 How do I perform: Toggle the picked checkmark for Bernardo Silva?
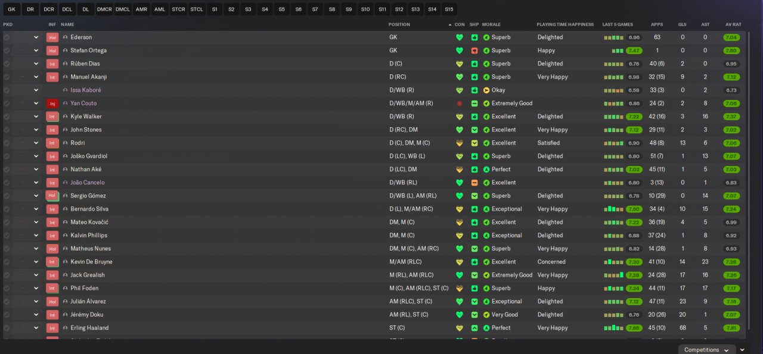coord(7,209)
